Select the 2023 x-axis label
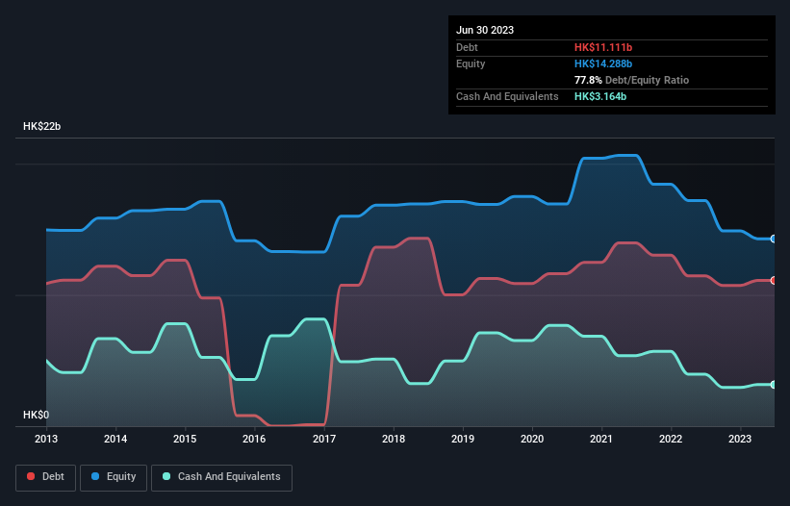Screen dimensions: 790x506 pos(740,439)
